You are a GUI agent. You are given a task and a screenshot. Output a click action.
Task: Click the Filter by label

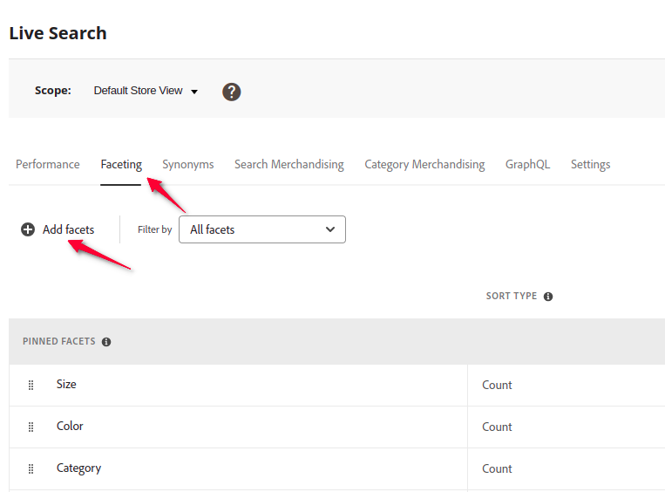click(155, 229)
